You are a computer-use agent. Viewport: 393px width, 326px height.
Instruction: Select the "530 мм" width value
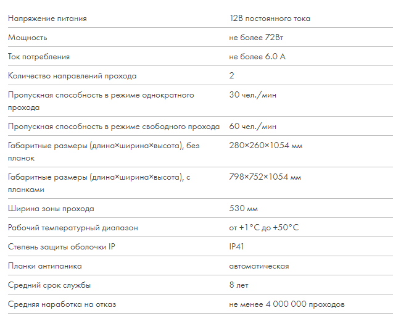[x=243, y=209]
